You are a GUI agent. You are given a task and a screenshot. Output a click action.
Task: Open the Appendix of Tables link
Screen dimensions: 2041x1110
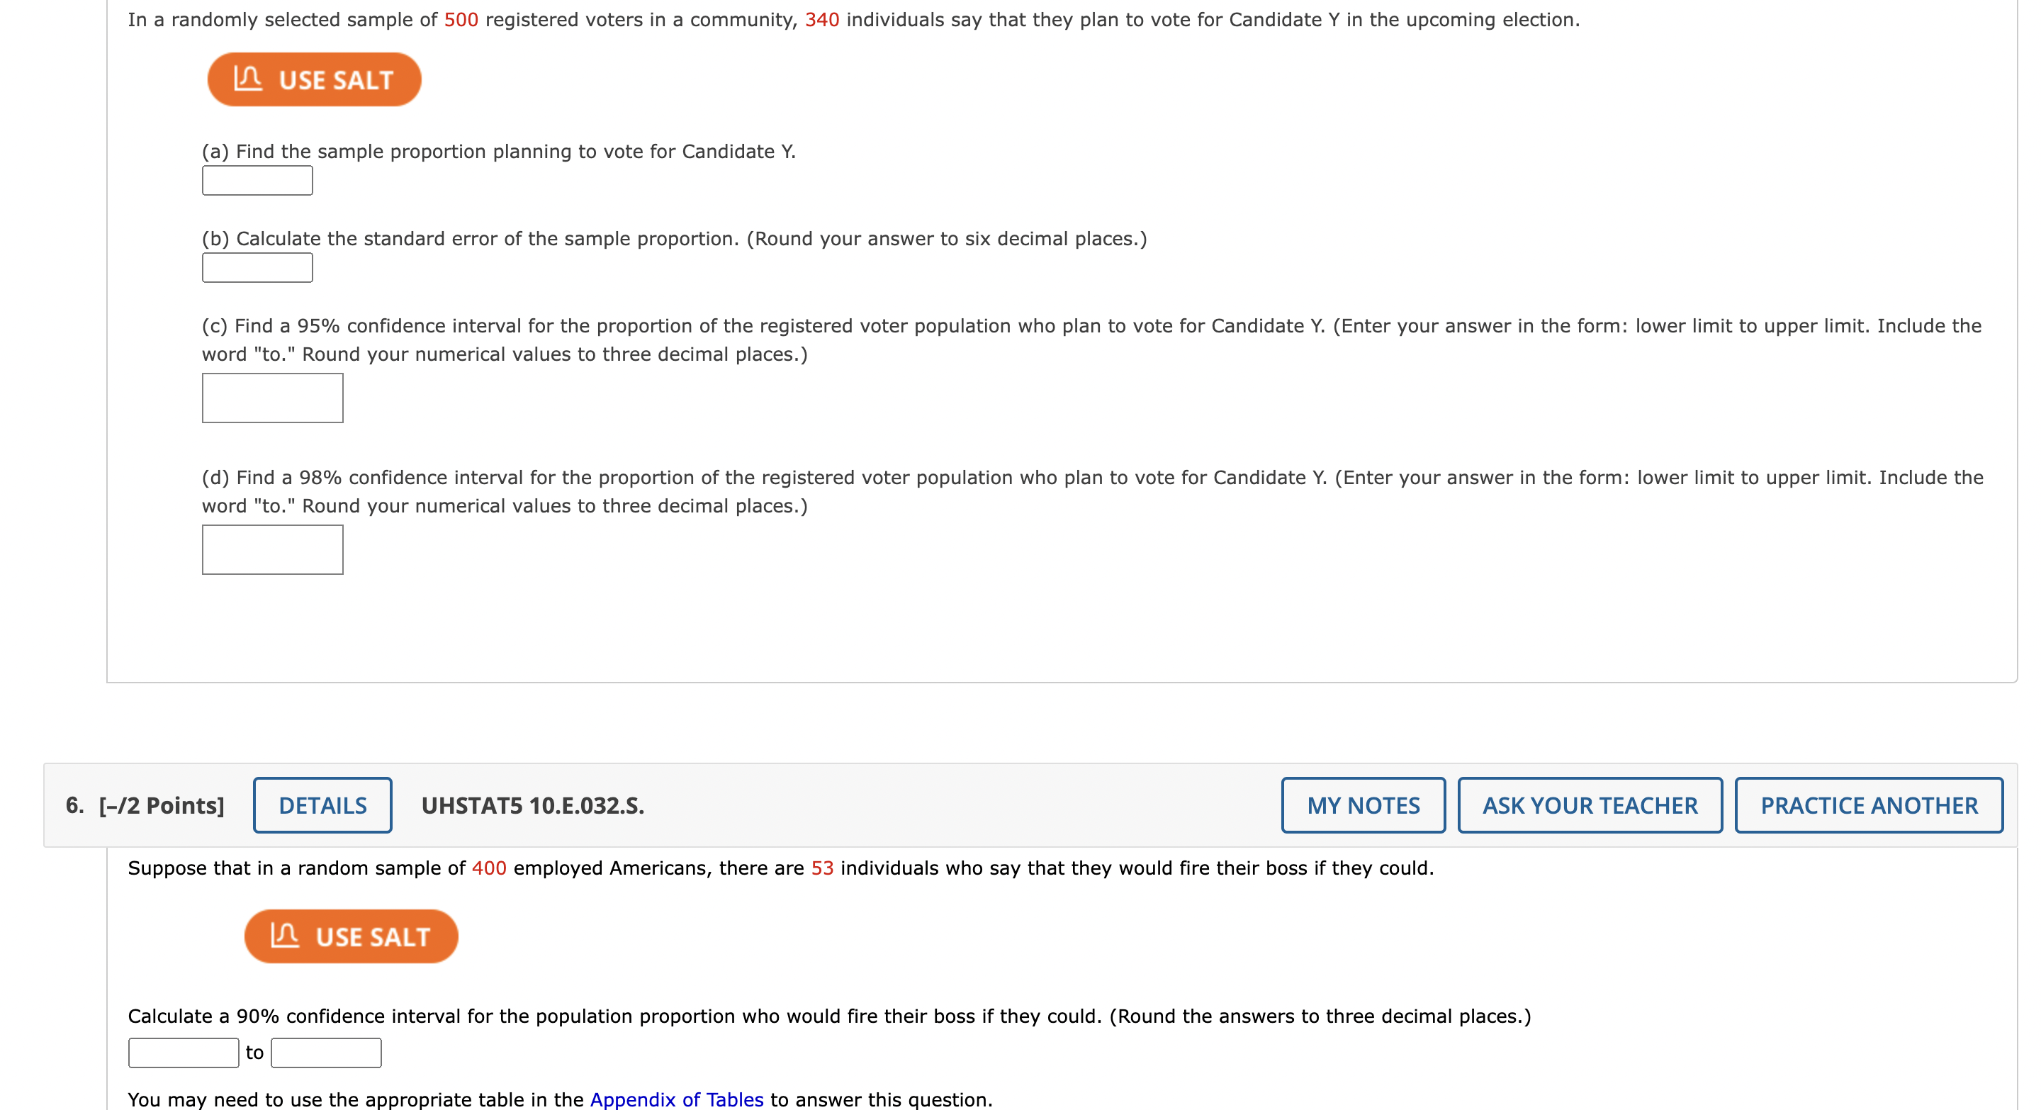pos(677,1099)
